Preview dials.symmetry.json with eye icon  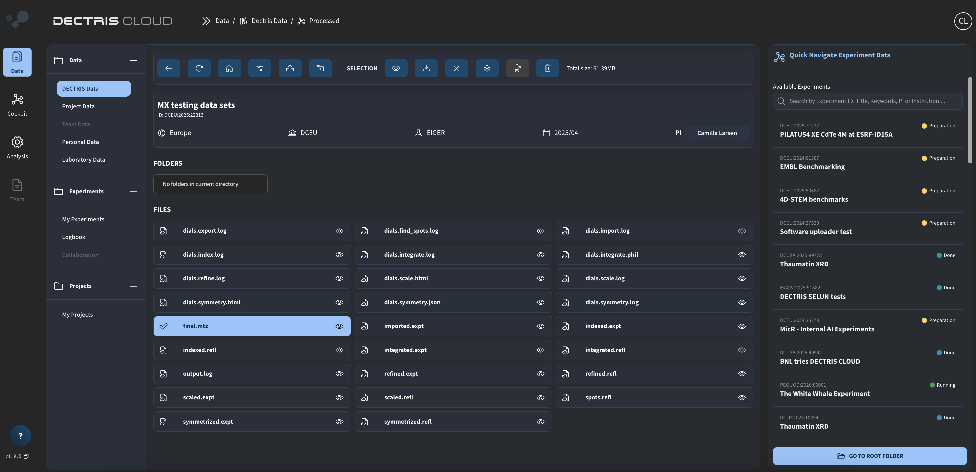(x=541, y=302)
